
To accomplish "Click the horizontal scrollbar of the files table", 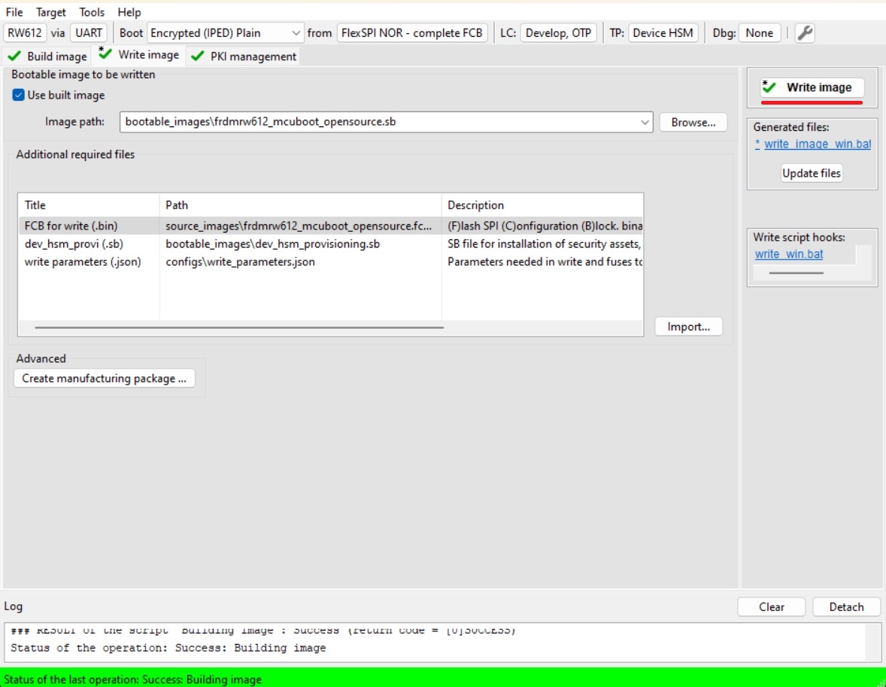I will 239,327.
